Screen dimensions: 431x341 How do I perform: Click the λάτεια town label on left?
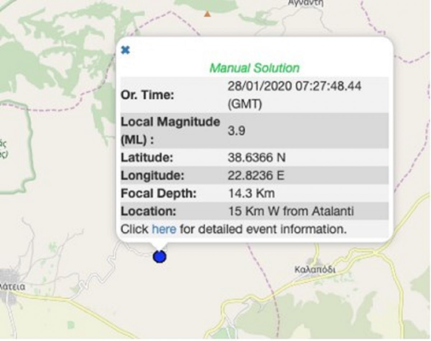click(13, 287)
